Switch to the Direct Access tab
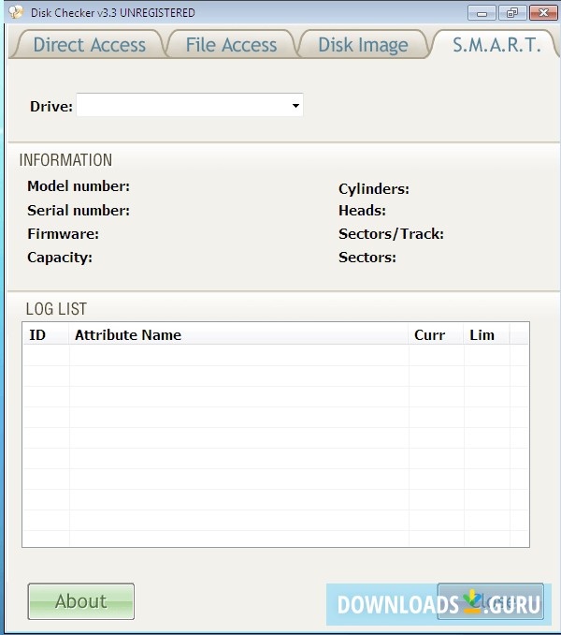 coord(90,45)
